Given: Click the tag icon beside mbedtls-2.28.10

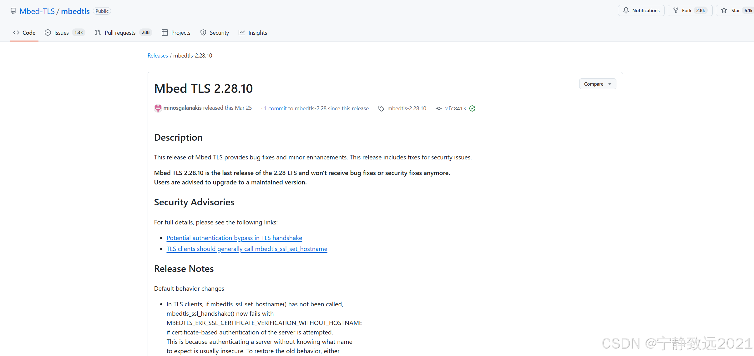Looking at the screenshot, I should tap(381, 108).
